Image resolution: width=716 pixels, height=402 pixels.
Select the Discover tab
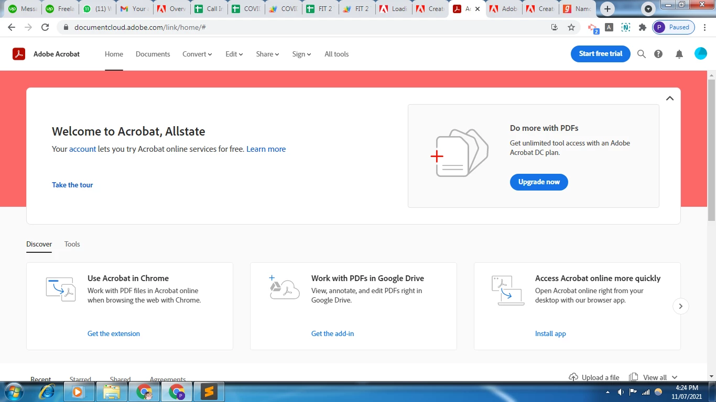point(39,244)
